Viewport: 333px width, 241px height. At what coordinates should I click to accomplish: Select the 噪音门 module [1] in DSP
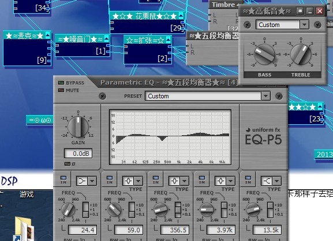click(x=83, y=45)
